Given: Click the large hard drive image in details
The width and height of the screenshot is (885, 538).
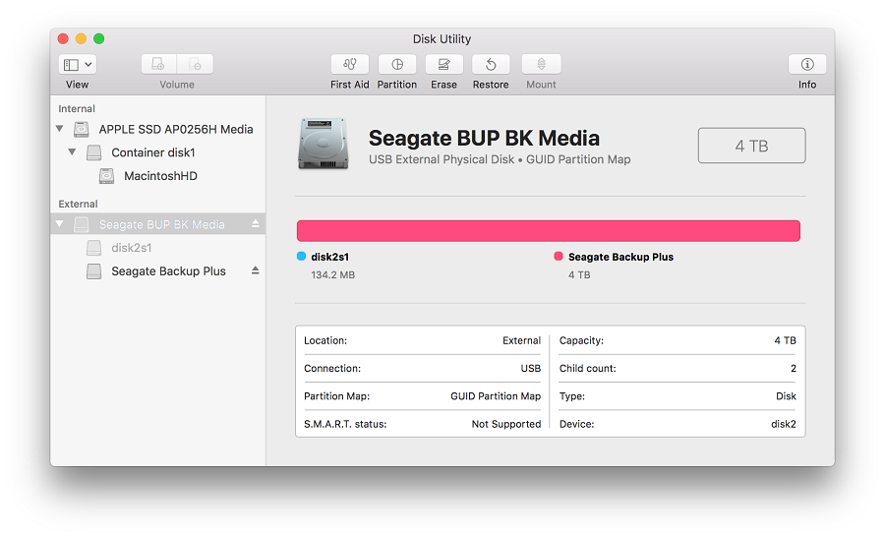Looking at the screenshot, I should pyautogui.click(x=323, y=144).
